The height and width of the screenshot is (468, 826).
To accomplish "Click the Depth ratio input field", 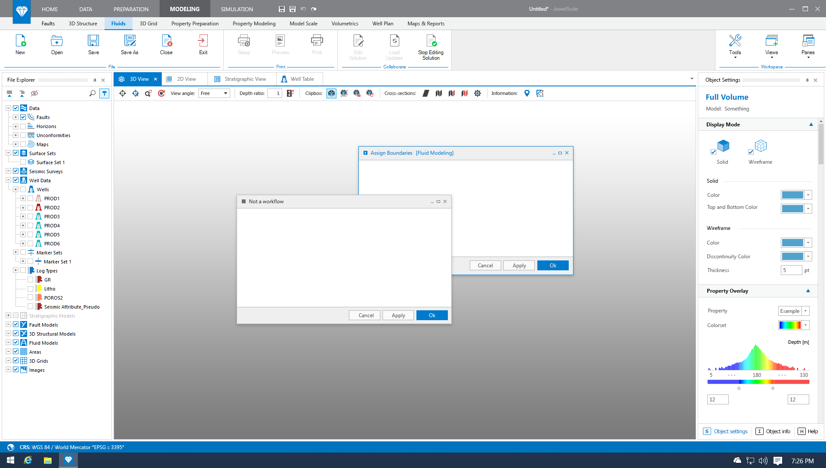I will 275,93.
